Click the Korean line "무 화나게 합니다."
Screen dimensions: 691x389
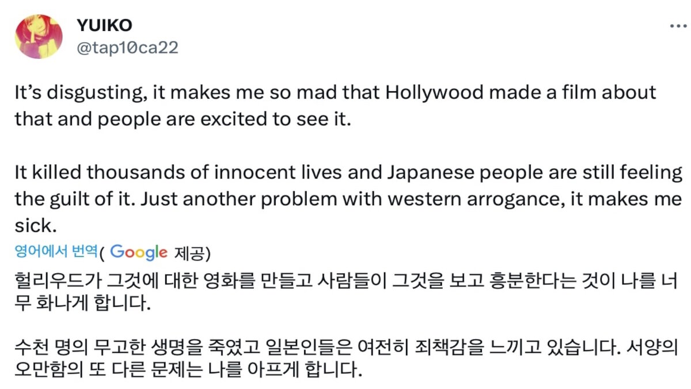pos(83,303)
